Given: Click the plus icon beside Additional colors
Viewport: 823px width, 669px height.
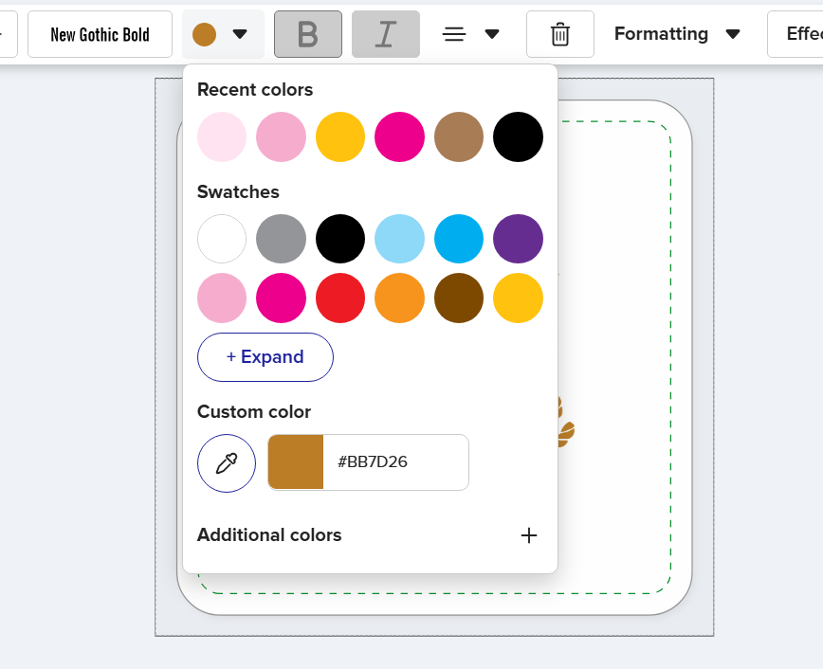Looking at the screenshot, I should pos(528,535).
